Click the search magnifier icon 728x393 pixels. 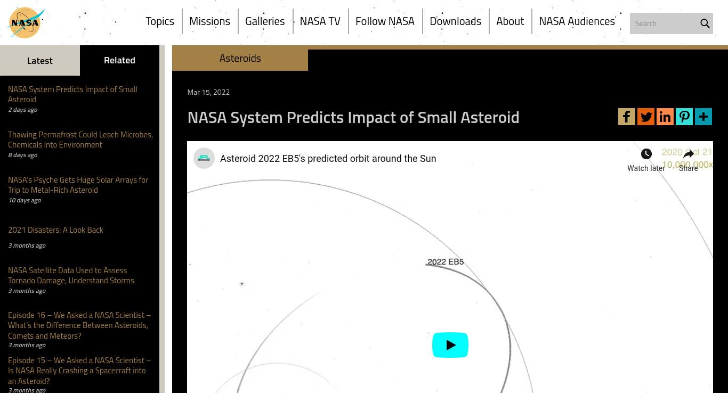point(705,23)
